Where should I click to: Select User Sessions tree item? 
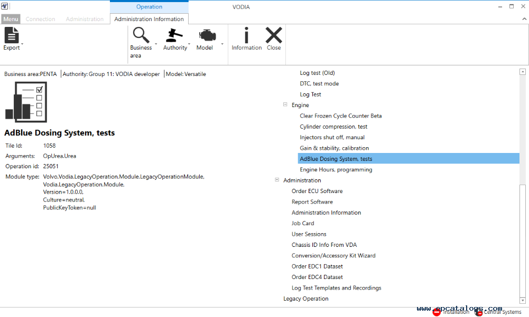(x=309, y=234)
